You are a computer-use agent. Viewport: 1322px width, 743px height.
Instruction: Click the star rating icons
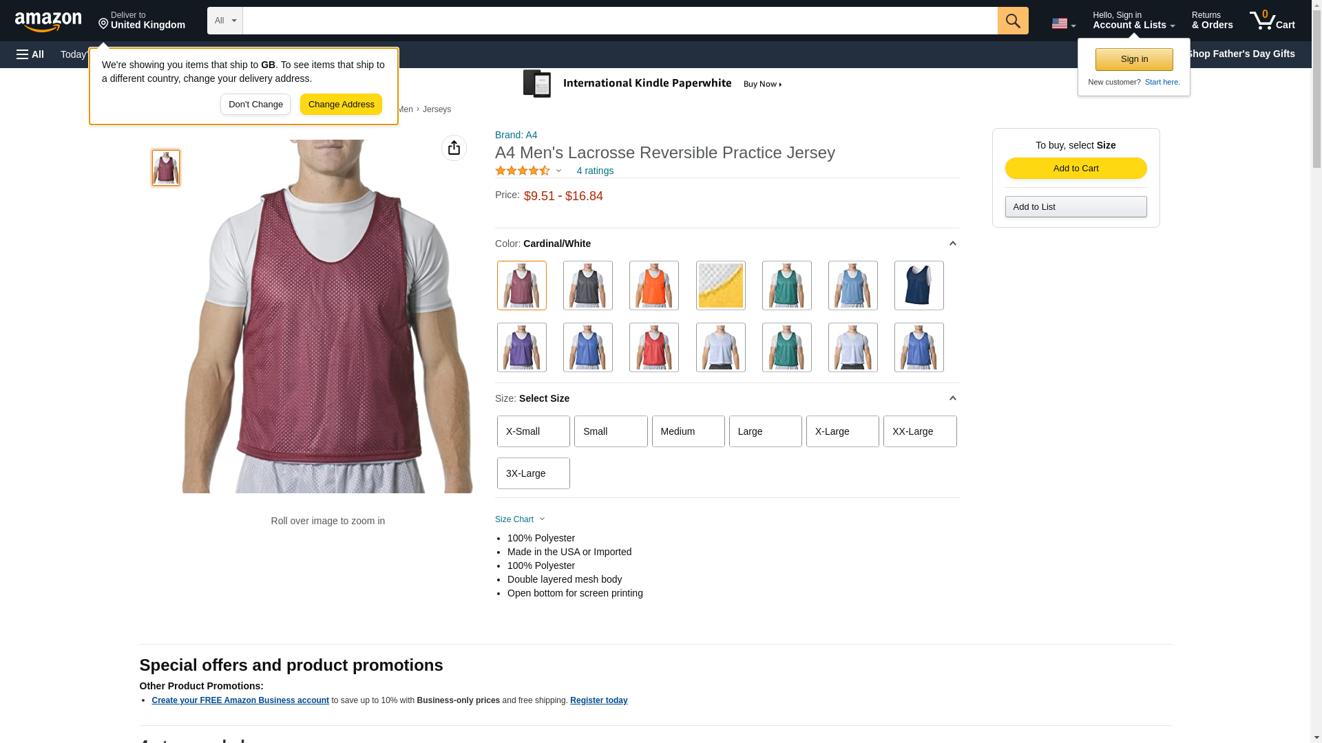(523, 171)
